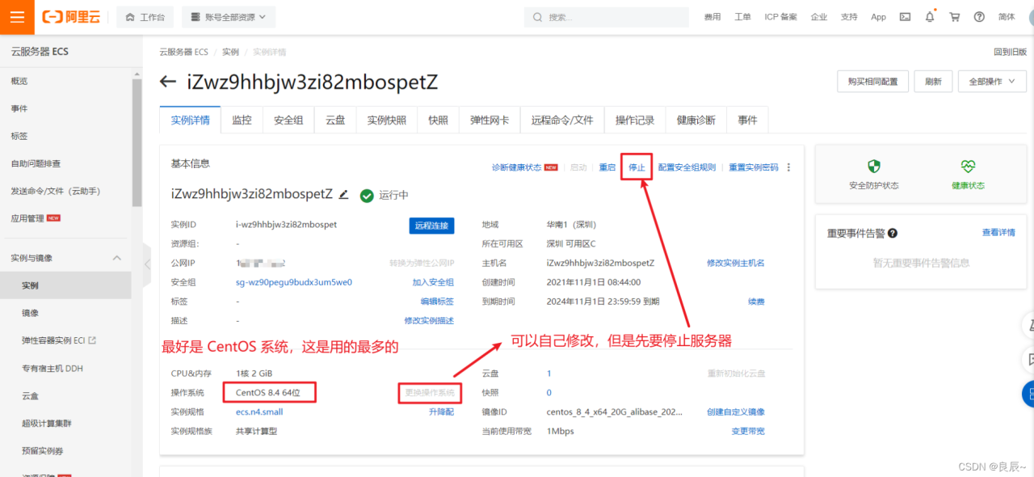The width and height of the screenshot is (1034, 477).
Task: Click 购买相同配置 button
Action: (x=872, y=82)
